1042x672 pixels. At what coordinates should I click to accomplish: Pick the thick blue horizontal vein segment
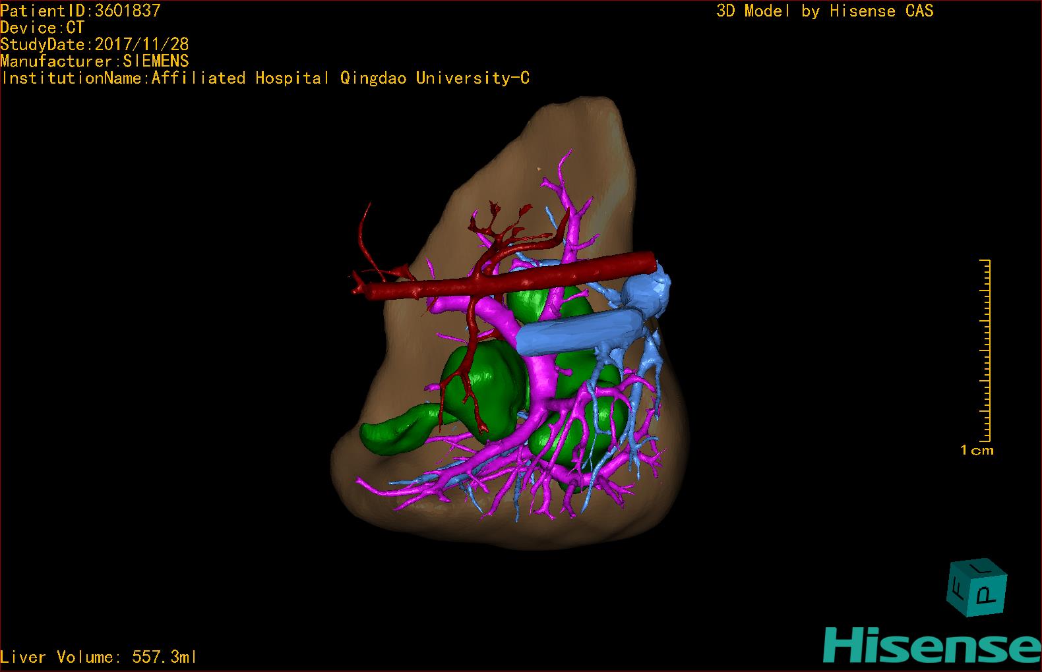580,331
